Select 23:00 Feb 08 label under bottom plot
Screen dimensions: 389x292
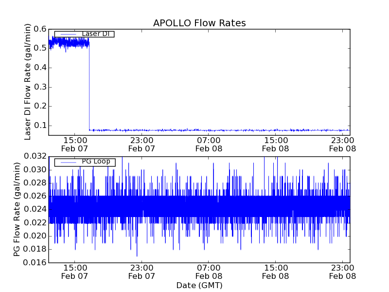(343, 272)
